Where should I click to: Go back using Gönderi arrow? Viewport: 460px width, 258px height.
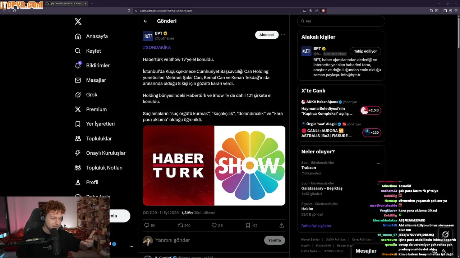coord(146,21)
